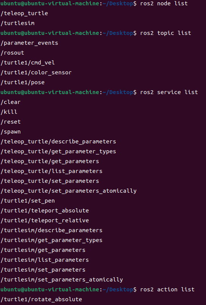Click the /turtle1/set_pen service
The image size is (206, 305).
[28, 201]
